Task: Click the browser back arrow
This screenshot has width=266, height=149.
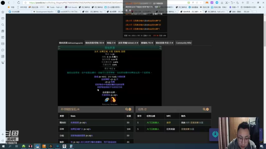Action: click(x=9, y=3)
